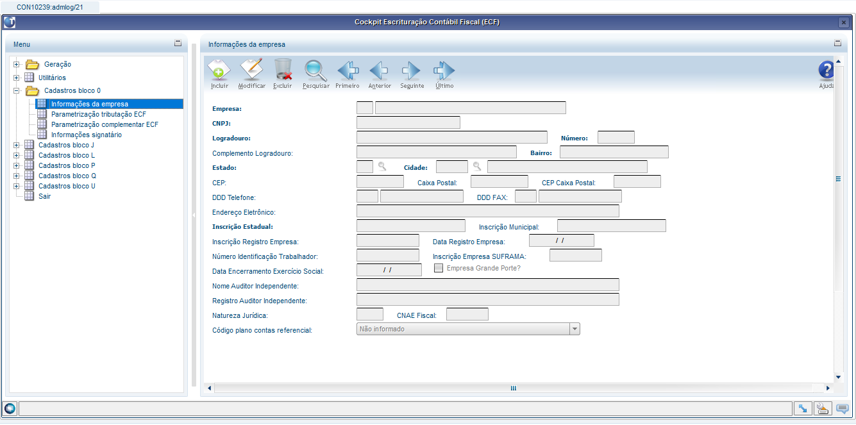Click the printer-like icon in status bar

[x=823, y=408]
